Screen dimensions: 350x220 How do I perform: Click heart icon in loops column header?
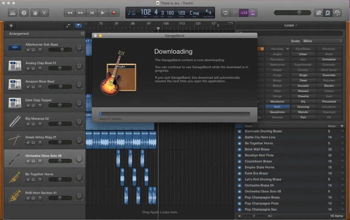click(342, 126)
